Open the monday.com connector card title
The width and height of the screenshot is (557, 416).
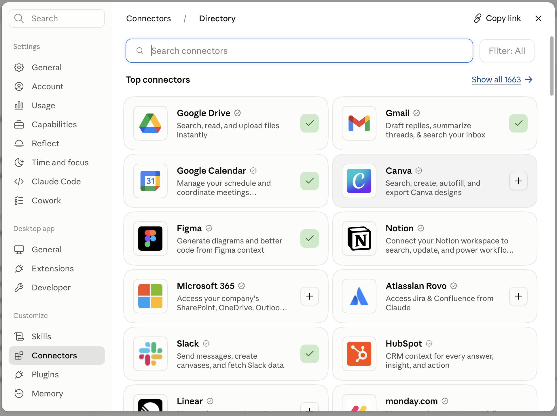(x=412, y=401)
